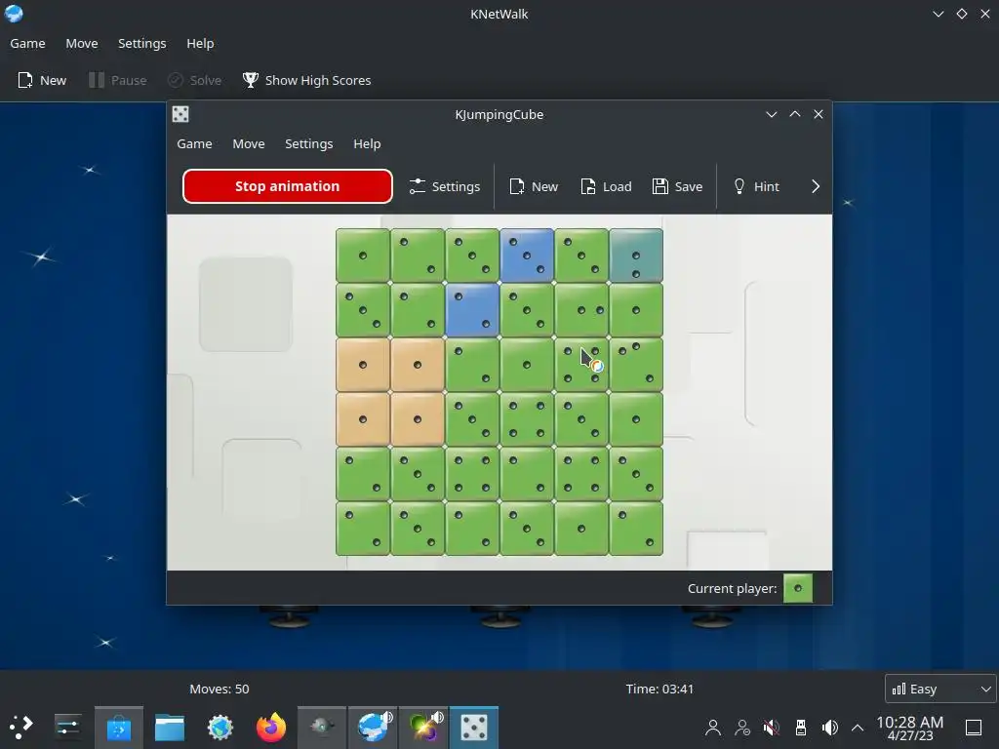
Task: Click KNetWalk diamond maximize titlebar button
Action: point(962,14)
